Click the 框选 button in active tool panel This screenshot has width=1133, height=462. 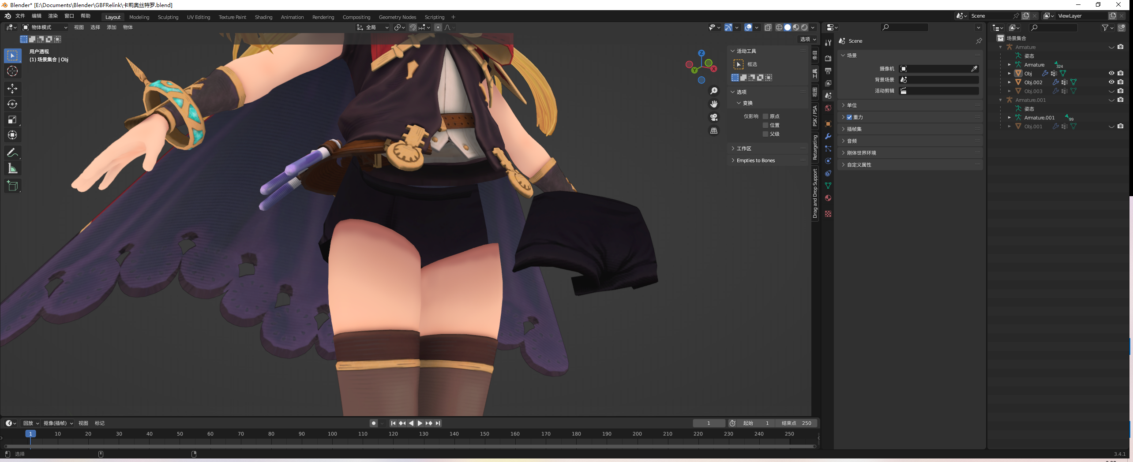[x=750, y=64]
